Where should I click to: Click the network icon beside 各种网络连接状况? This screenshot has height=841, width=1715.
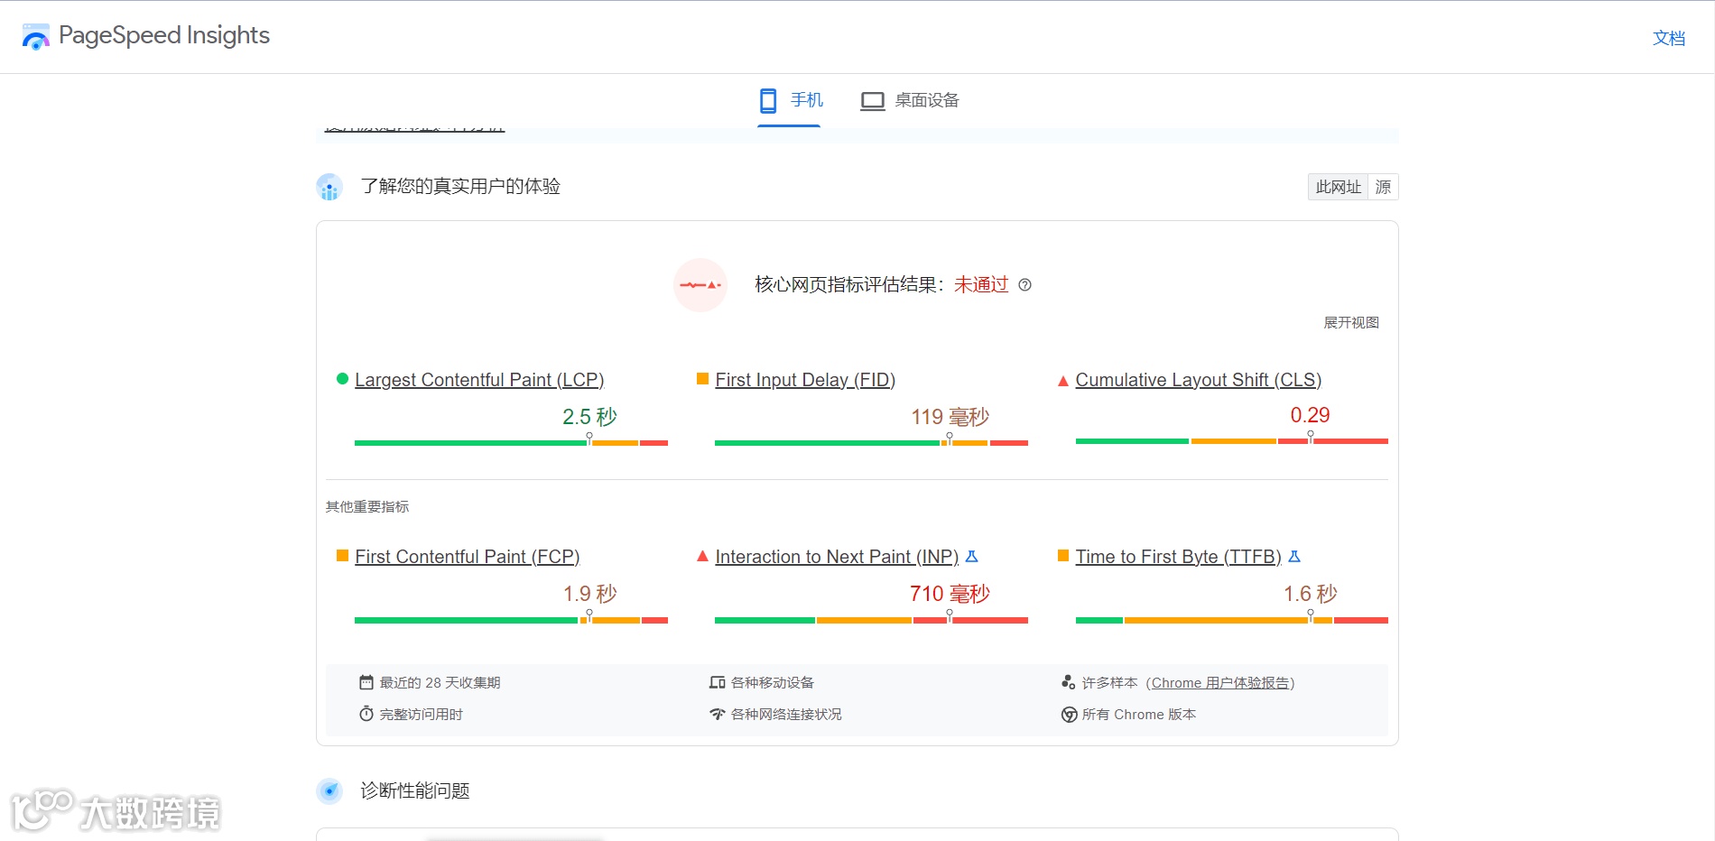click(x=717, y=714)
